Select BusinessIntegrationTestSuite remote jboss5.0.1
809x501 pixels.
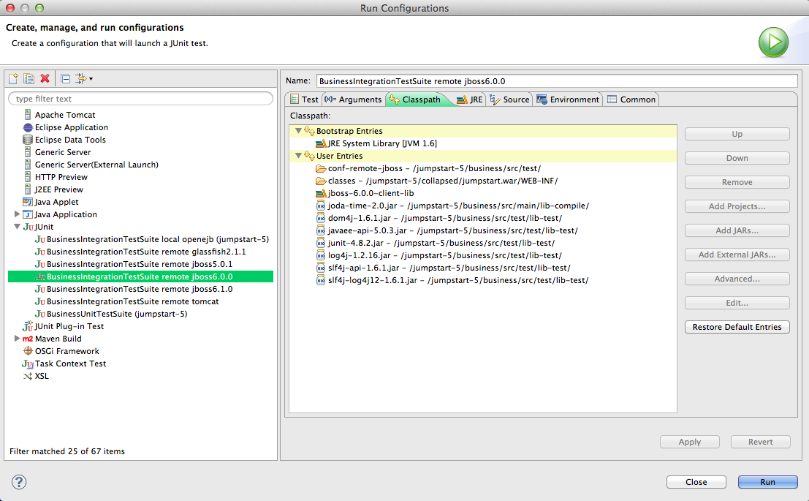[134, 264]
